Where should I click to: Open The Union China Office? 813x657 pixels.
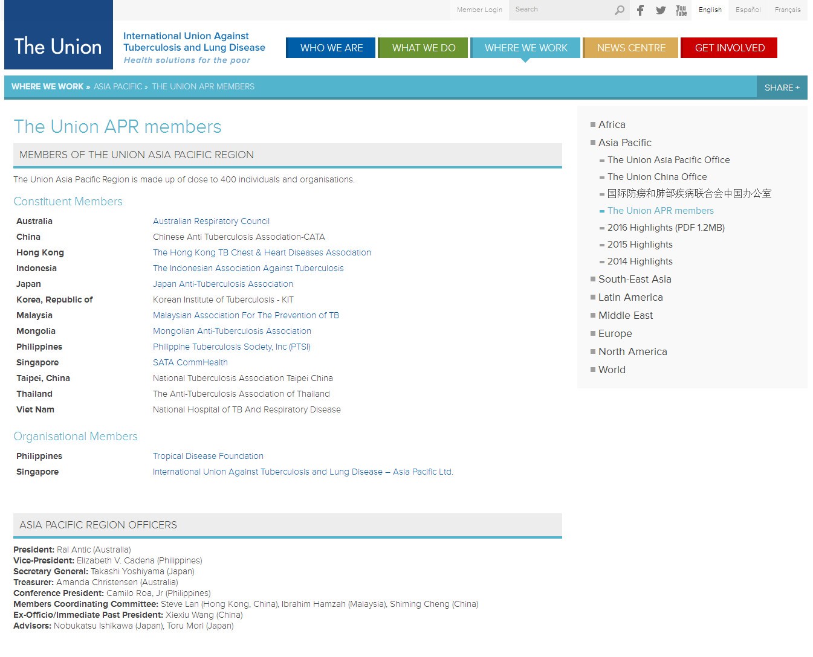(657, 177)
